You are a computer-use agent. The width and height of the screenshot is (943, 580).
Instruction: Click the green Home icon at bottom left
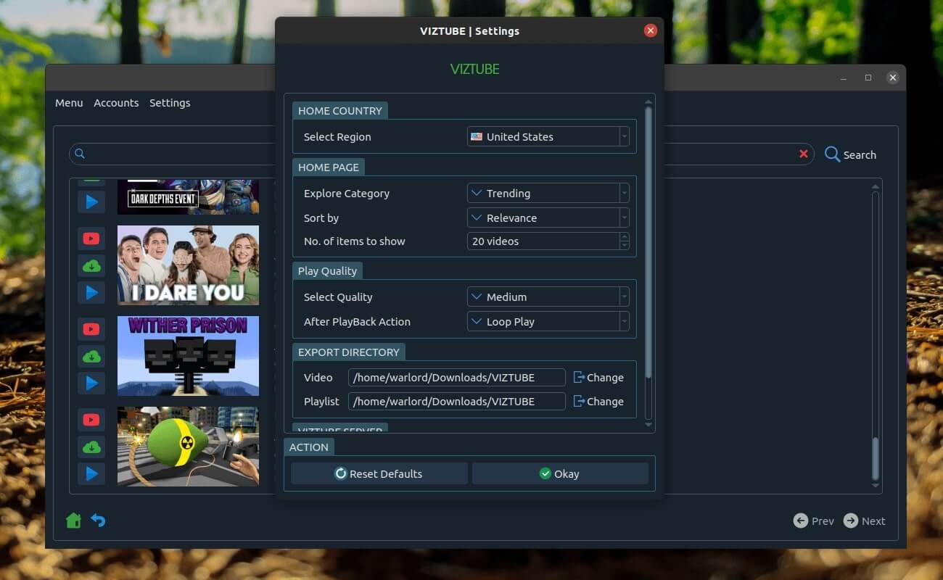click(x=73, y=521)
